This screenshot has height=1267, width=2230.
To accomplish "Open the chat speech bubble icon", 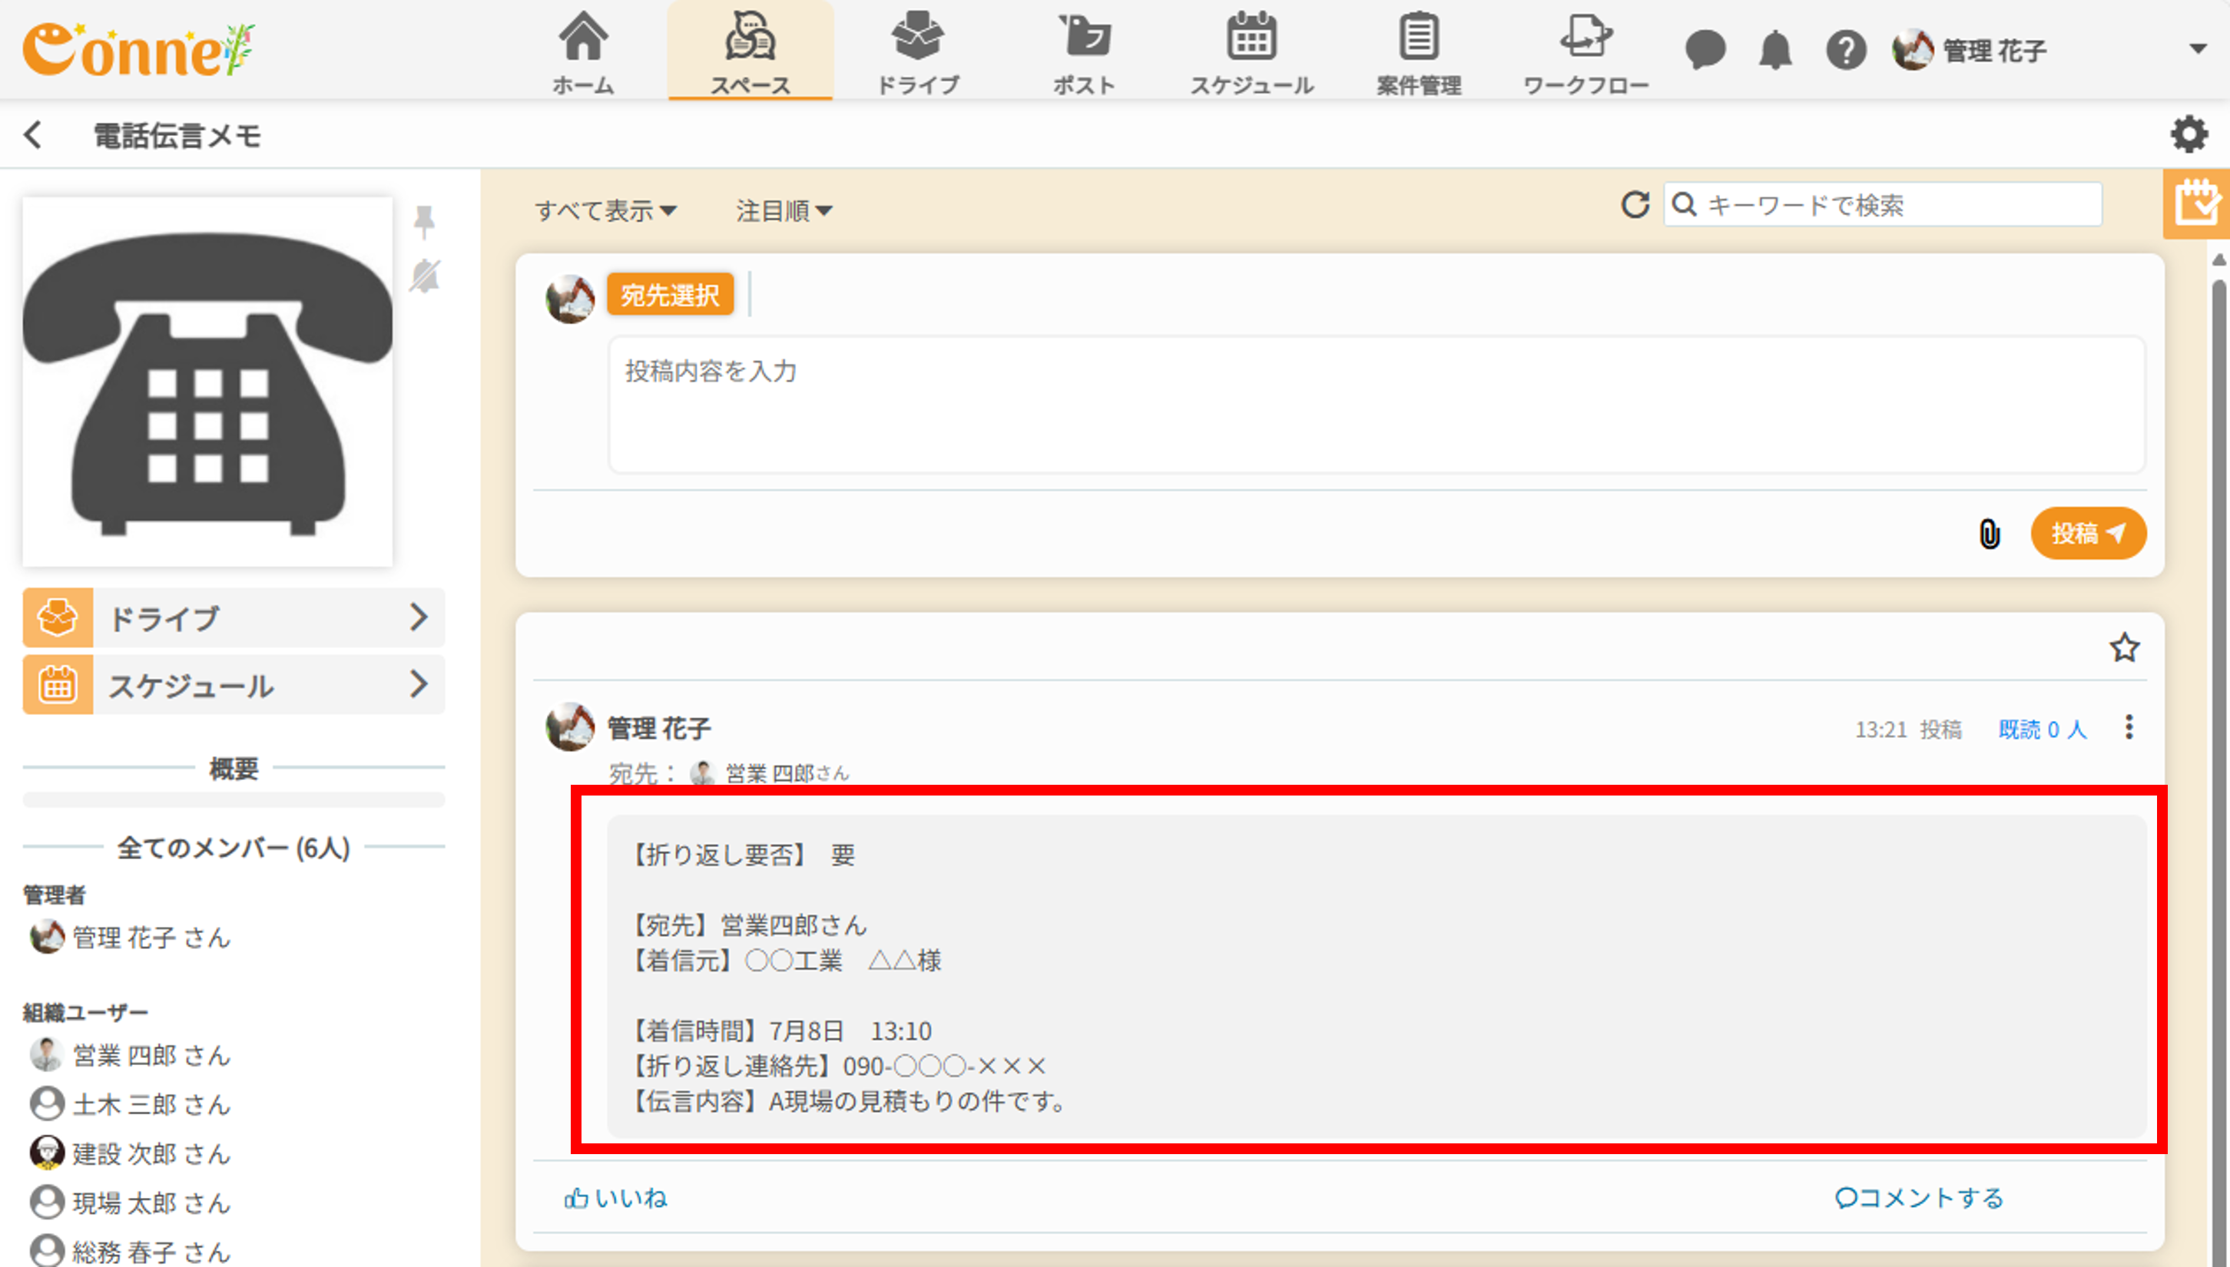I will tap(1705, 50).
